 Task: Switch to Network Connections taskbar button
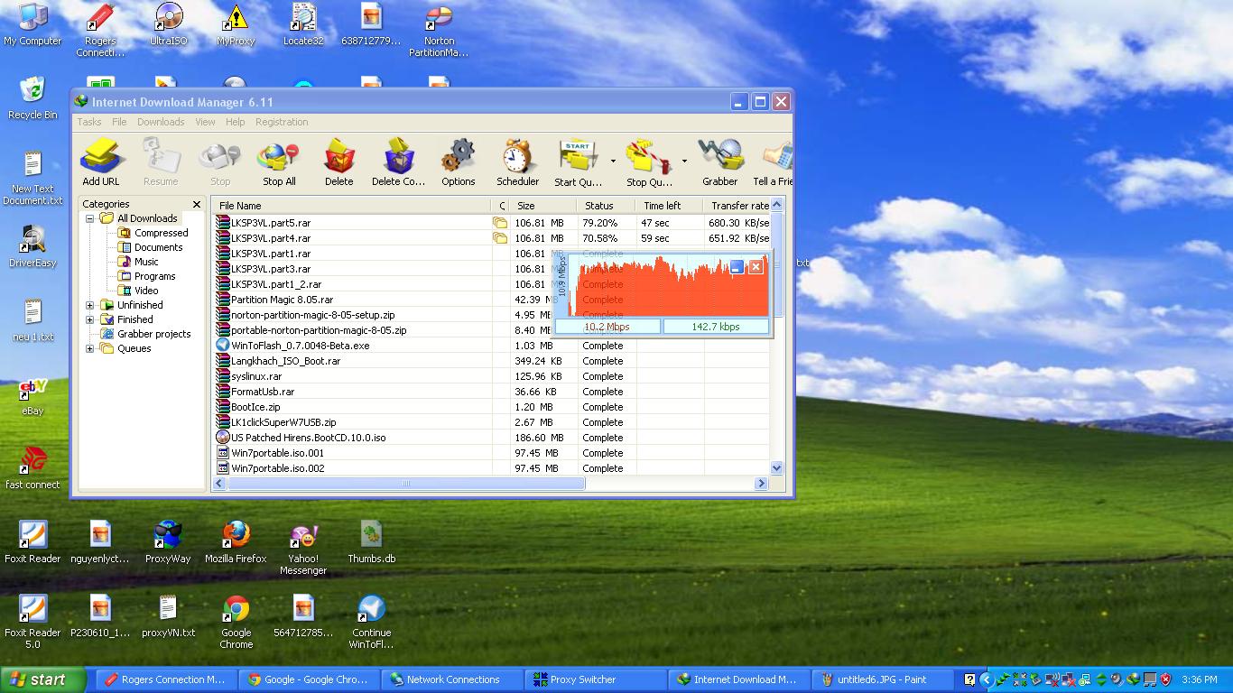tap(453, 679)
